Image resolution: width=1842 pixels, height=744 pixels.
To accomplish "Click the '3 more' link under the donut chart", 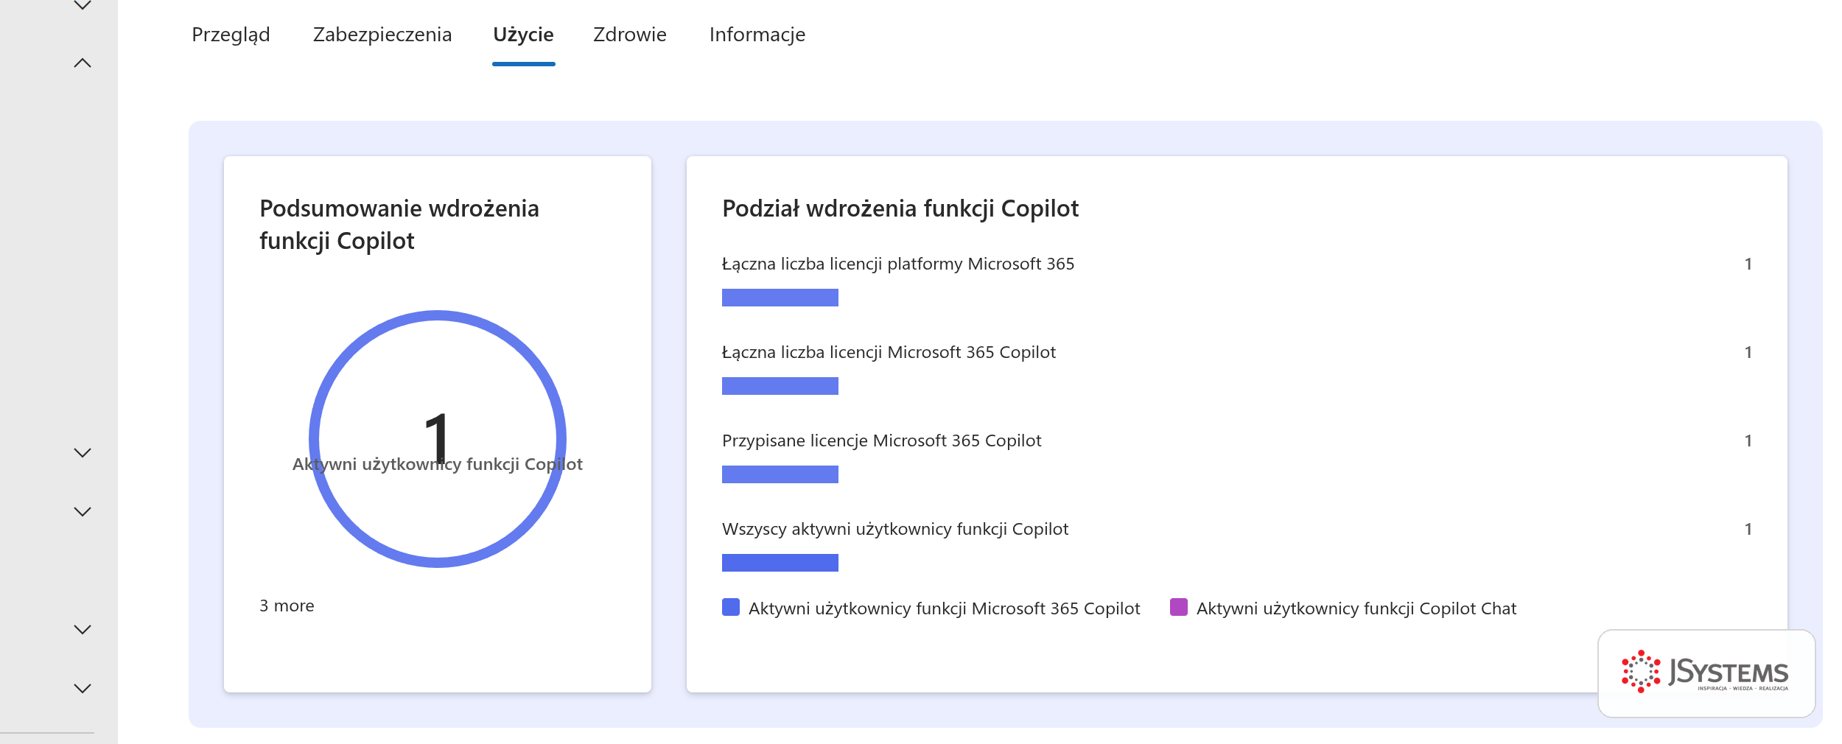I will point(287,606).
